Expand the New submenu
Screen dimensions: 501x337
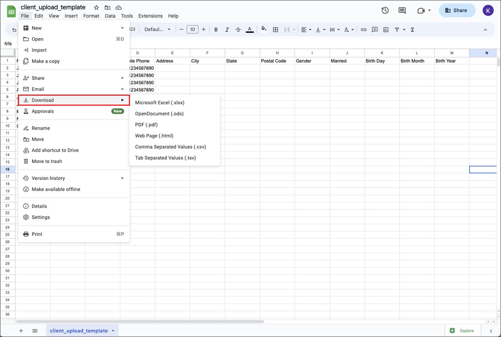[74, 28]
